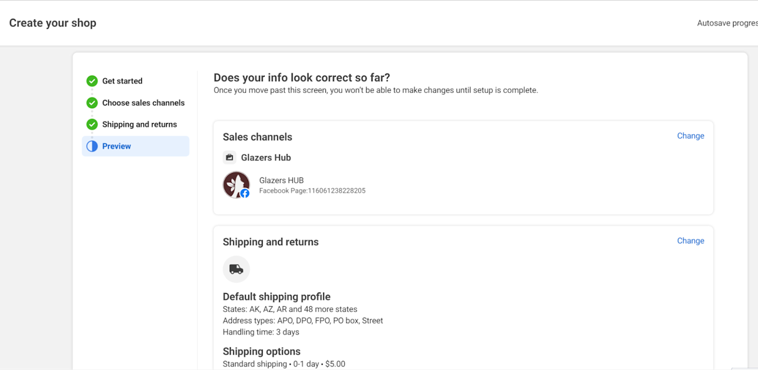Click the Facebook badge on the page avatar

tap(245, 193)
